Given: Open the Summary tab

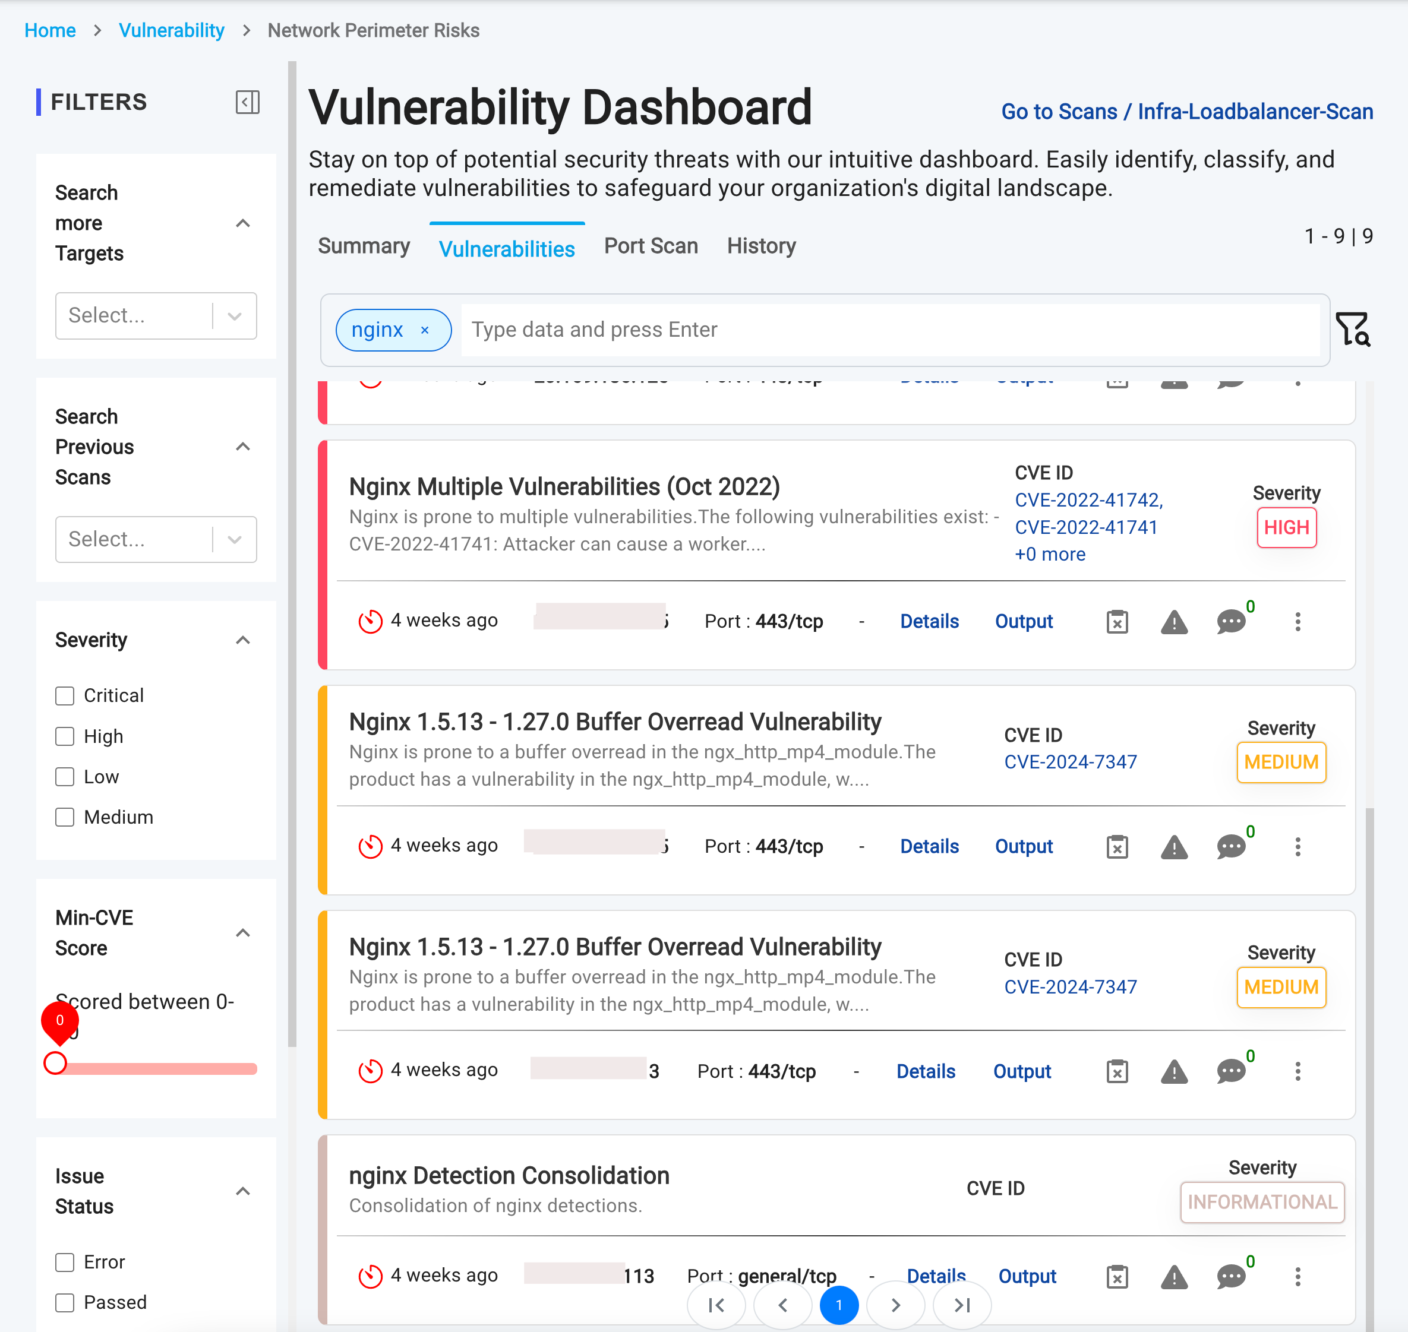Looking at the screenshot, I should (364, 246).
